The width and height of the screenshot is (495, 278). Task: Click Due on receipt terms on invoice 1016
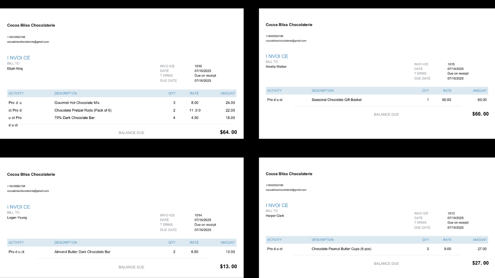coord(205,76)
